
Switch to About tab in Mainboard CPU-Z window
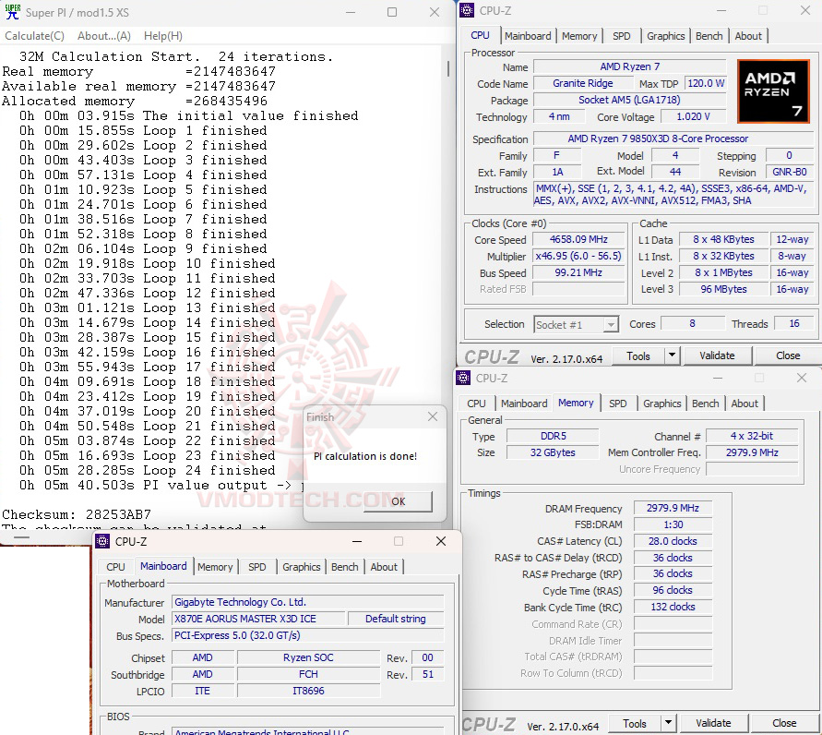pyautogui.click(x=383, y=567)
